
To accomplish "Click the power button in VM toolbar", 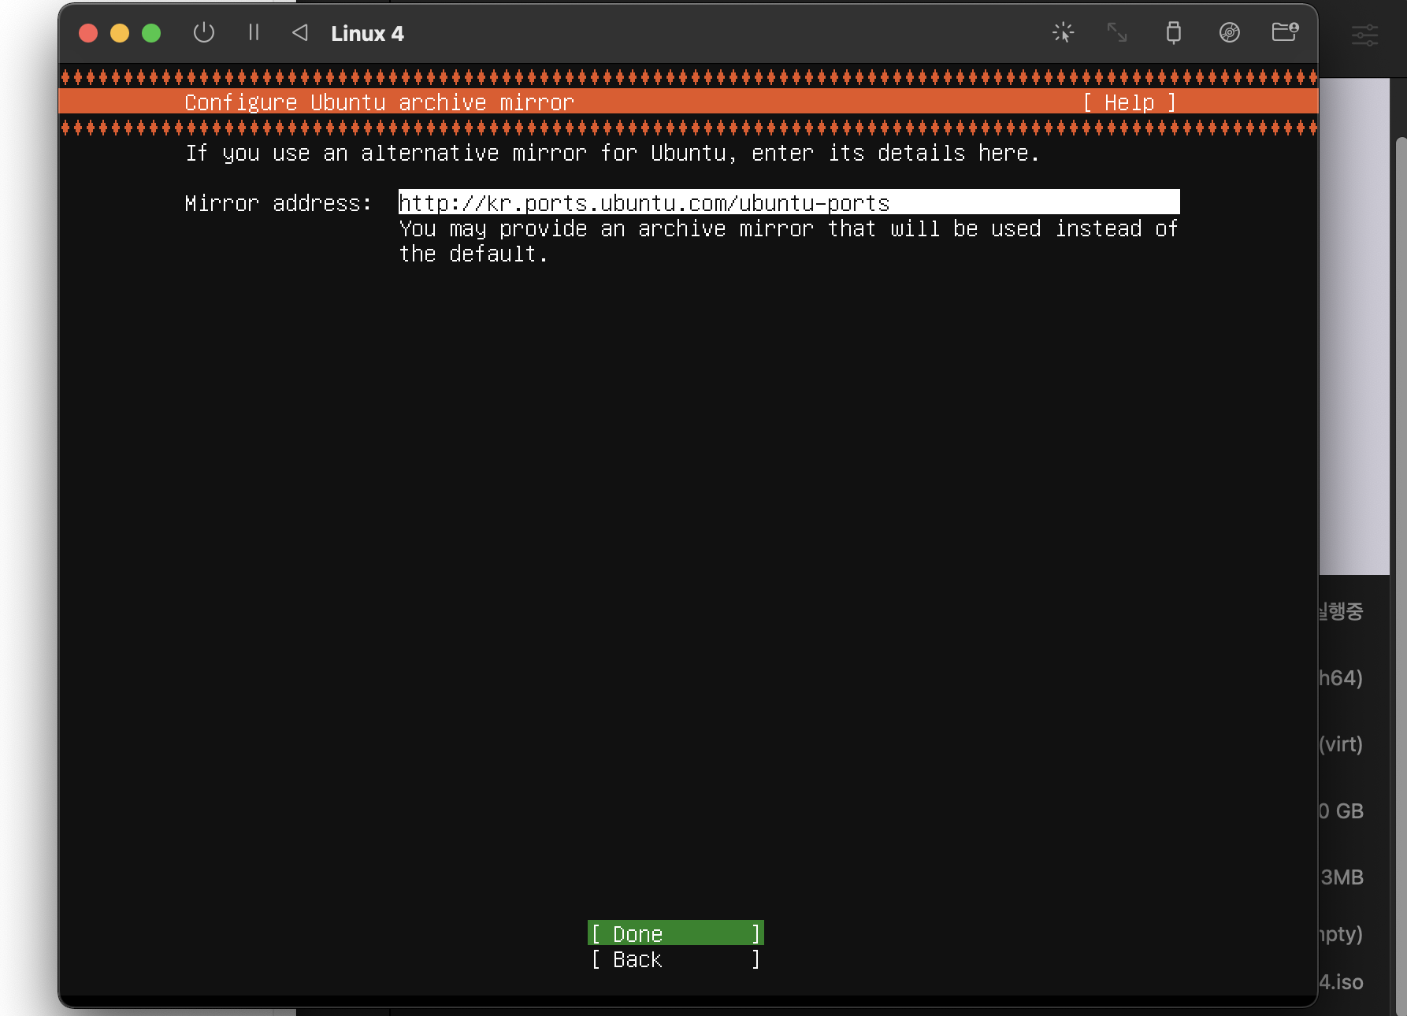I will click(204, 32).
